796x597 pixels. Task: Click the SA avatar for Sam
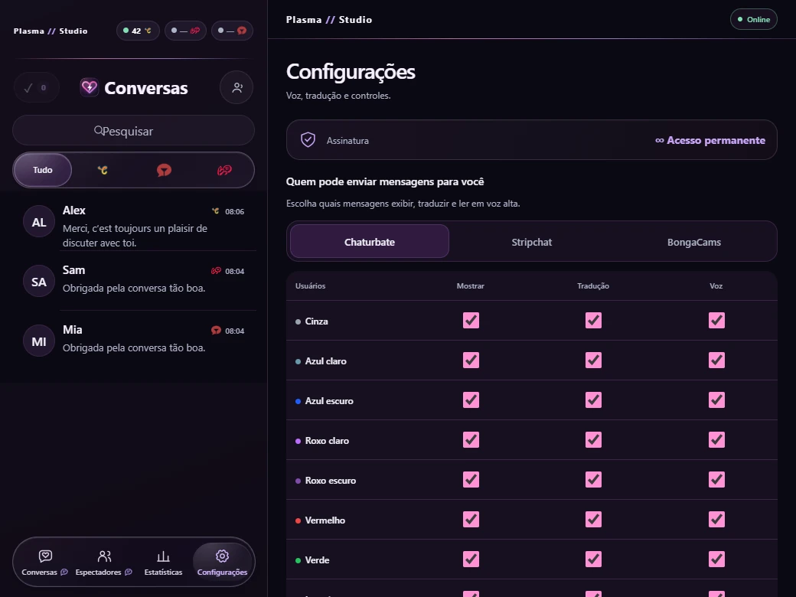point(39,282)
